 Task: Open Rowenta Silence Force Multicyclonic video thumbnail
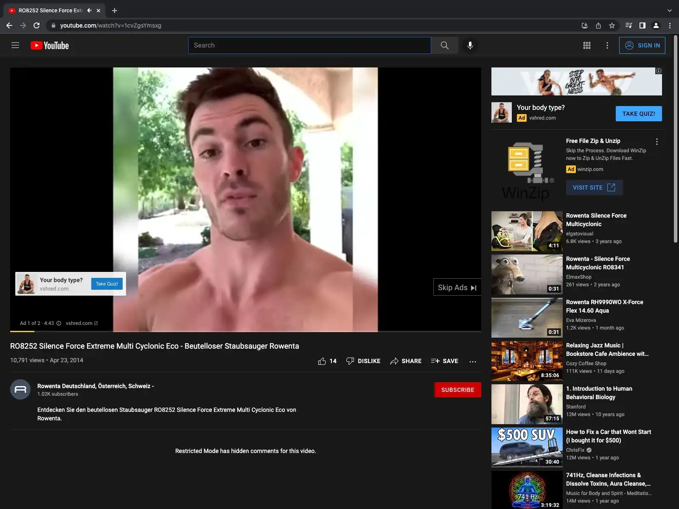coord(527,231)
